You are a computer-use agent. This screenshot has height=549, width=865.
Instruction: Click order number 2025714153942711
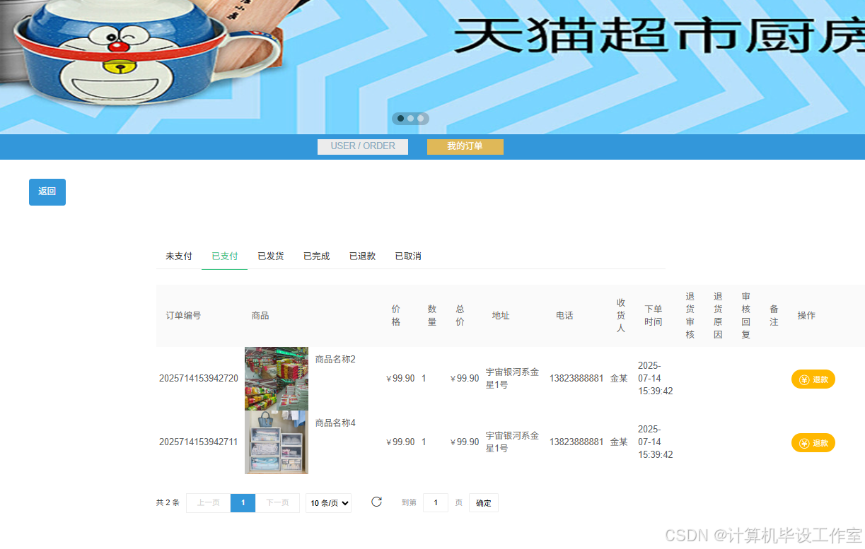199,442
